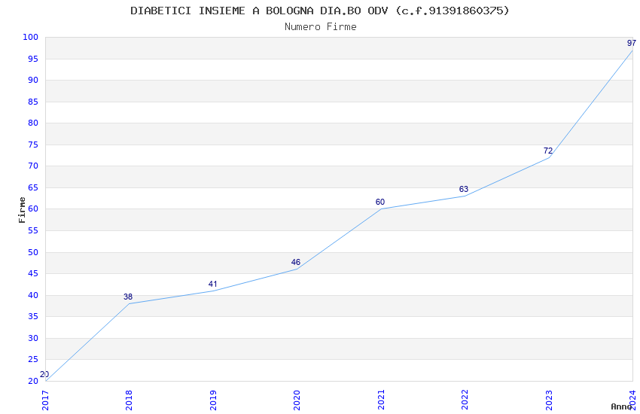Click y-axis tick value 90

point(33,80)
